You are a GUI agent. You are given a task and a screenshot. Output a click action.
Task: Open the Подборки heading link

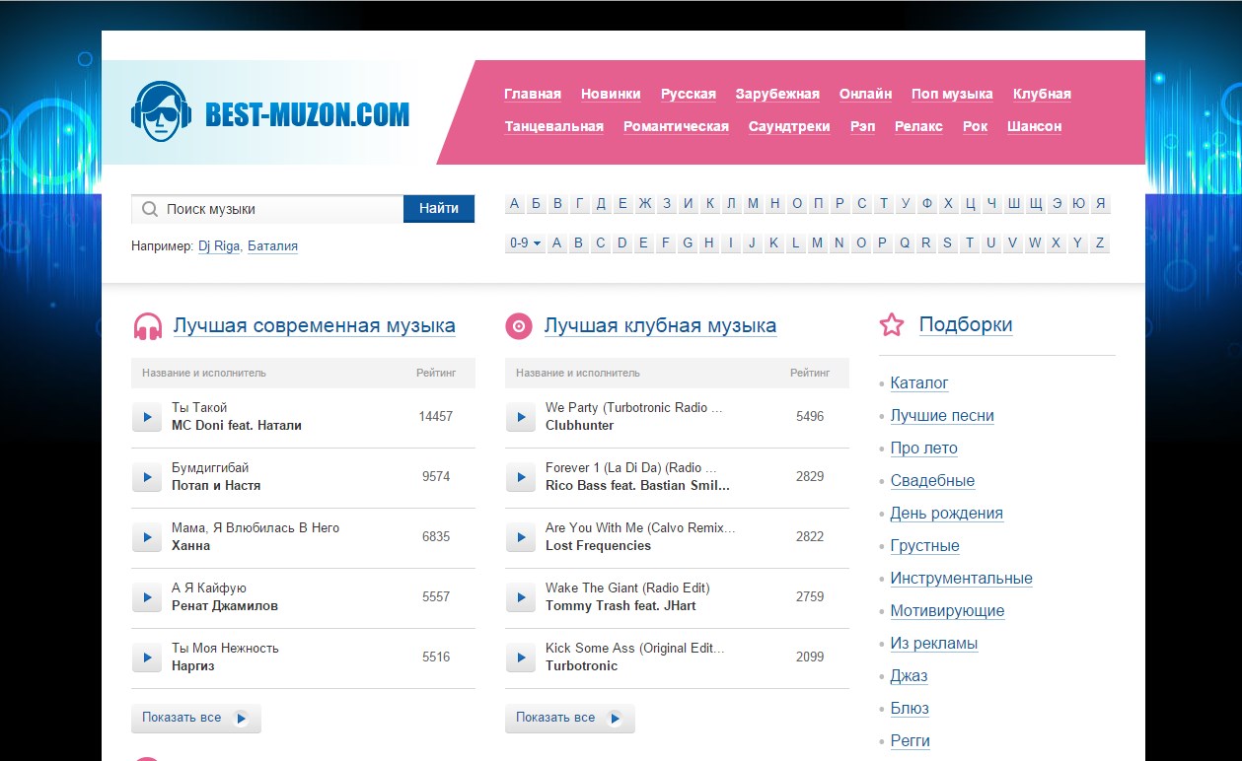click(x=966, y=325)
